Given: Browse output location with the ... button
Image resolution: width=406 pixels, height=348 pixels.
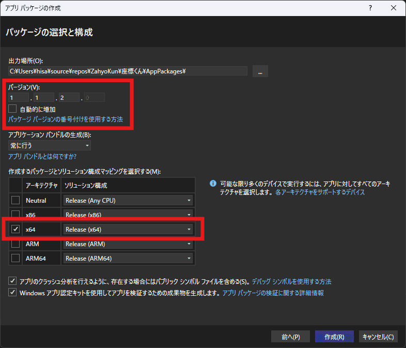Looking at the screenshot, I should pos(260,71).
